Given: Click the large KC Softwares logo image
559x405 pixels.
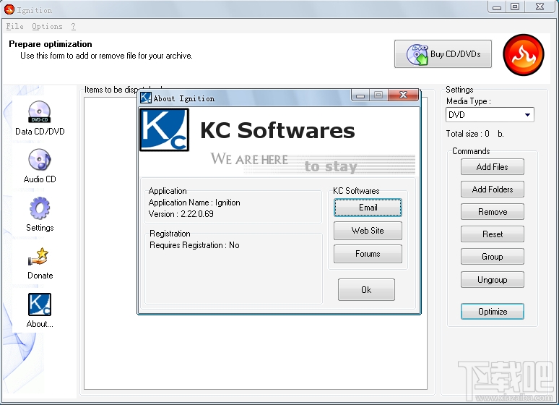Looking at the screenshot, I should tap(165, 130).
